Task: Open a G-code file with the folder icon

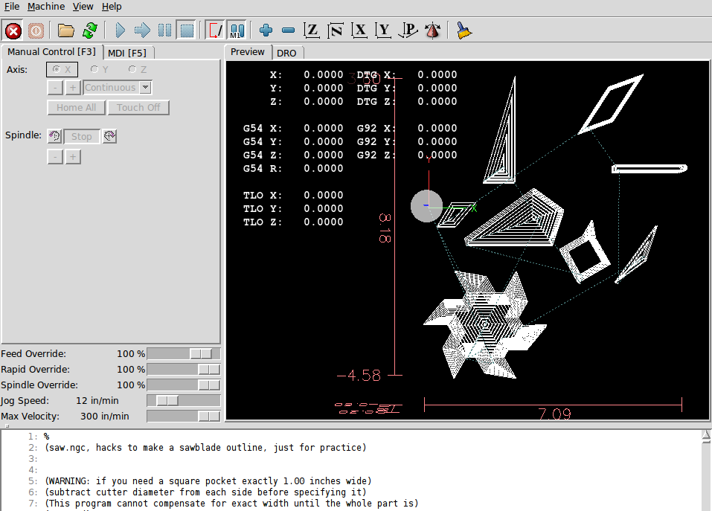Action: 66,30
